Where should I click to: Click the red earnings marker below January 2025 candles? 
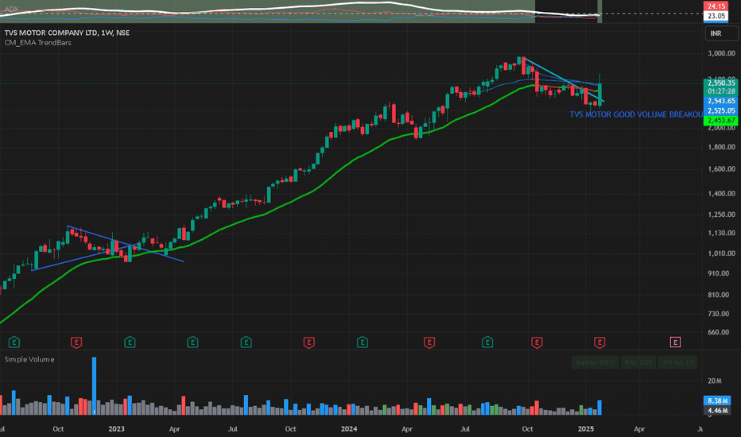tap(599, 342)
